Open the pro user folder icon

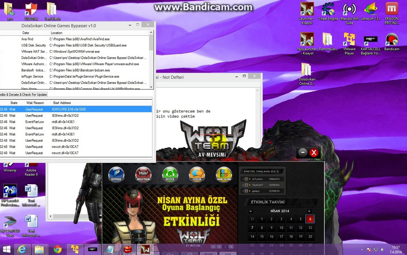point(10,11)
